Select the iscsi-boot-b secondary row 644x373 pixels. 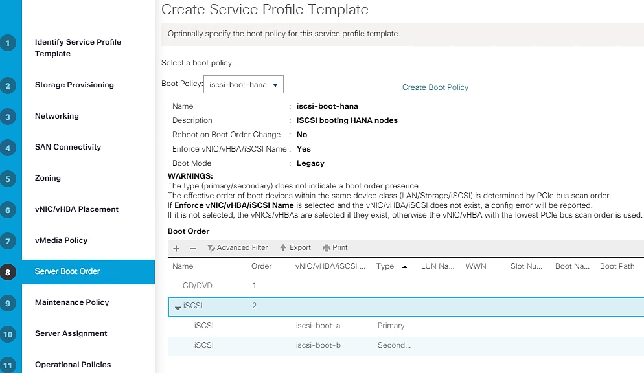317,345
